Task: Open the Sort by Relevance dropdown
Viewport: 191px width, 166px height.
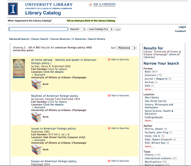Action: (127, 48)
